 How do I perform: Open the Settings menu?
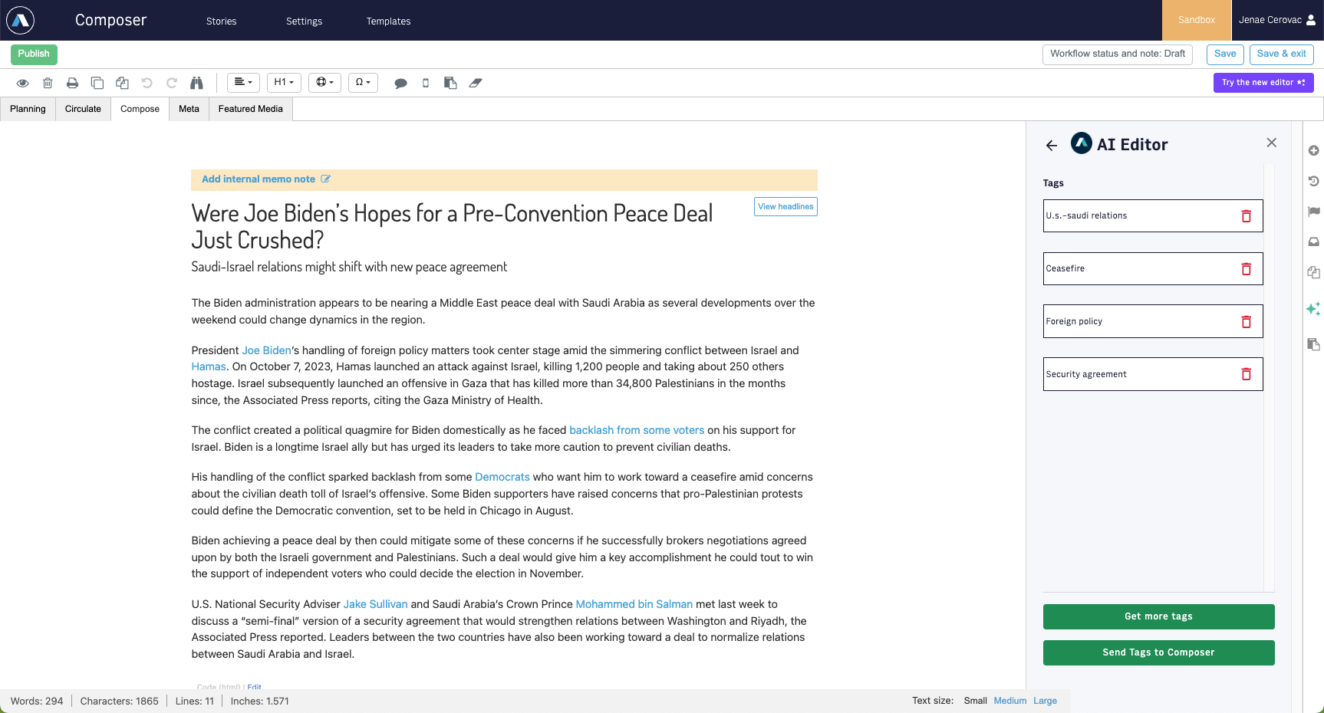[x=304, y=21]
